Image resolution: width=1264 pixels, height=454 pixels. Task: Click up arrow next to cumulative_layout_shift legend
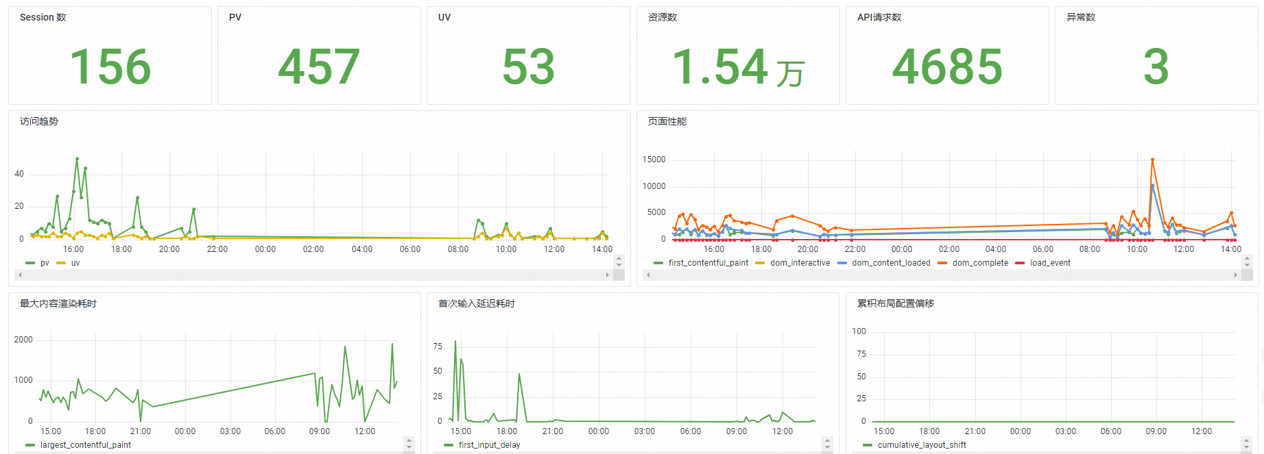point(1247,440)
